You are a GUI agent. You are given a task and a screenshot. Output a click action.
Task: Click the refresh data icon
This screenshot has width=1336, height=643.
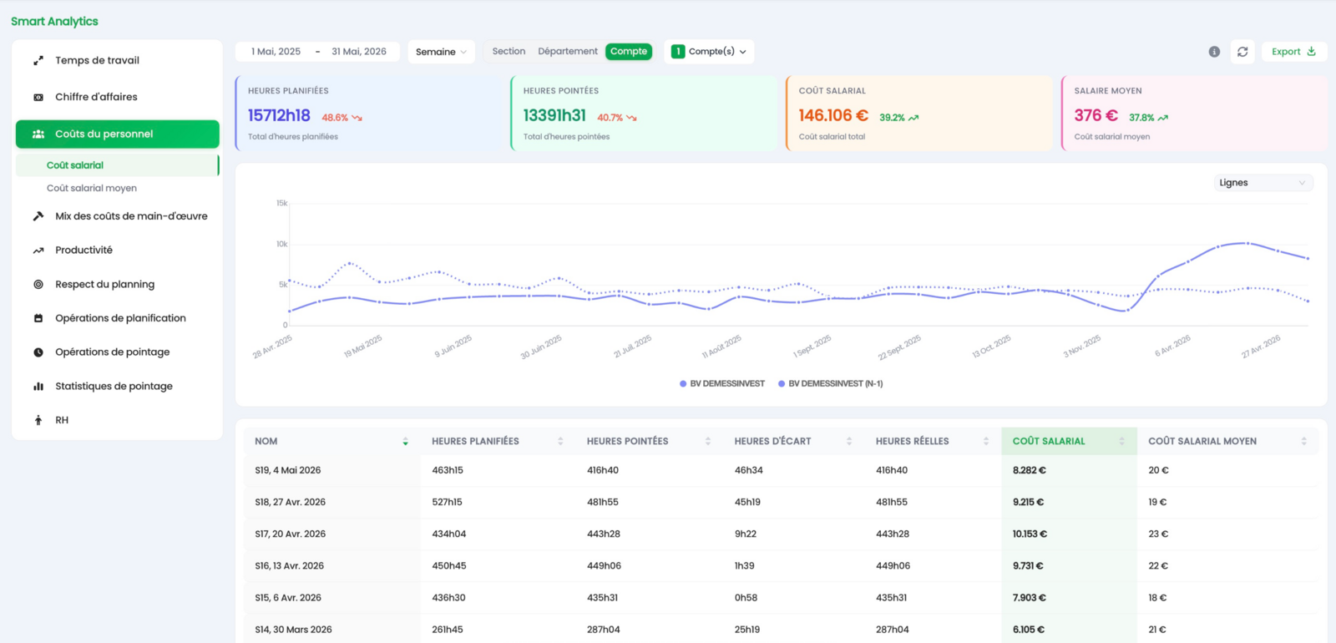pyautogui.click(x=1242, y=52)
